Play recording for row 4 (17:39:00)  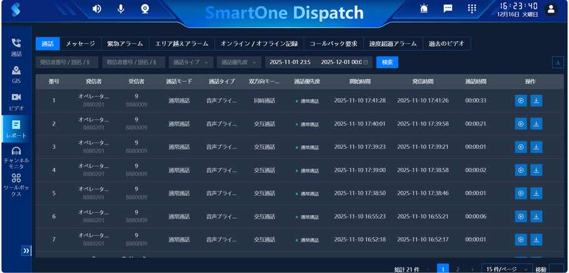521,170
